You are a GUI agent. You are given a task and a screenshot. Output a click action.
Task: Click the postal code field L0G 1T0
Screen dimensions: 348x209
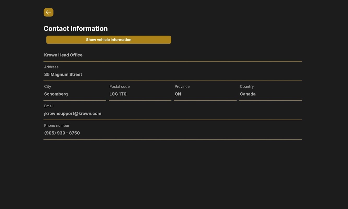[140, 94]
